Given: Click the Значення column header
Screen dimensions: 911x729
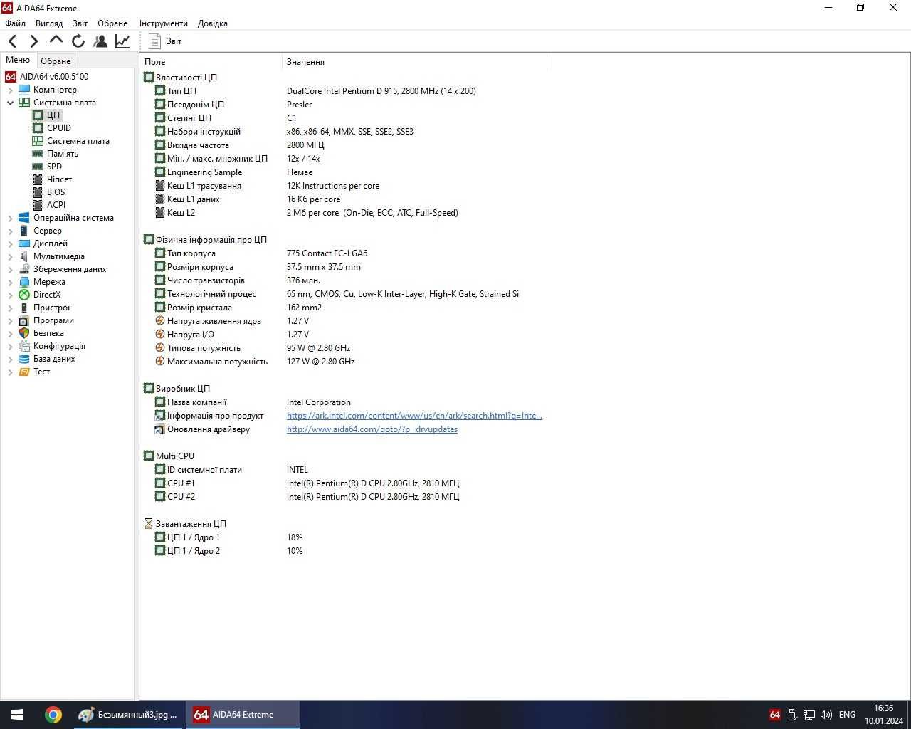Looking at the screenshot, I should click(414, 62).
